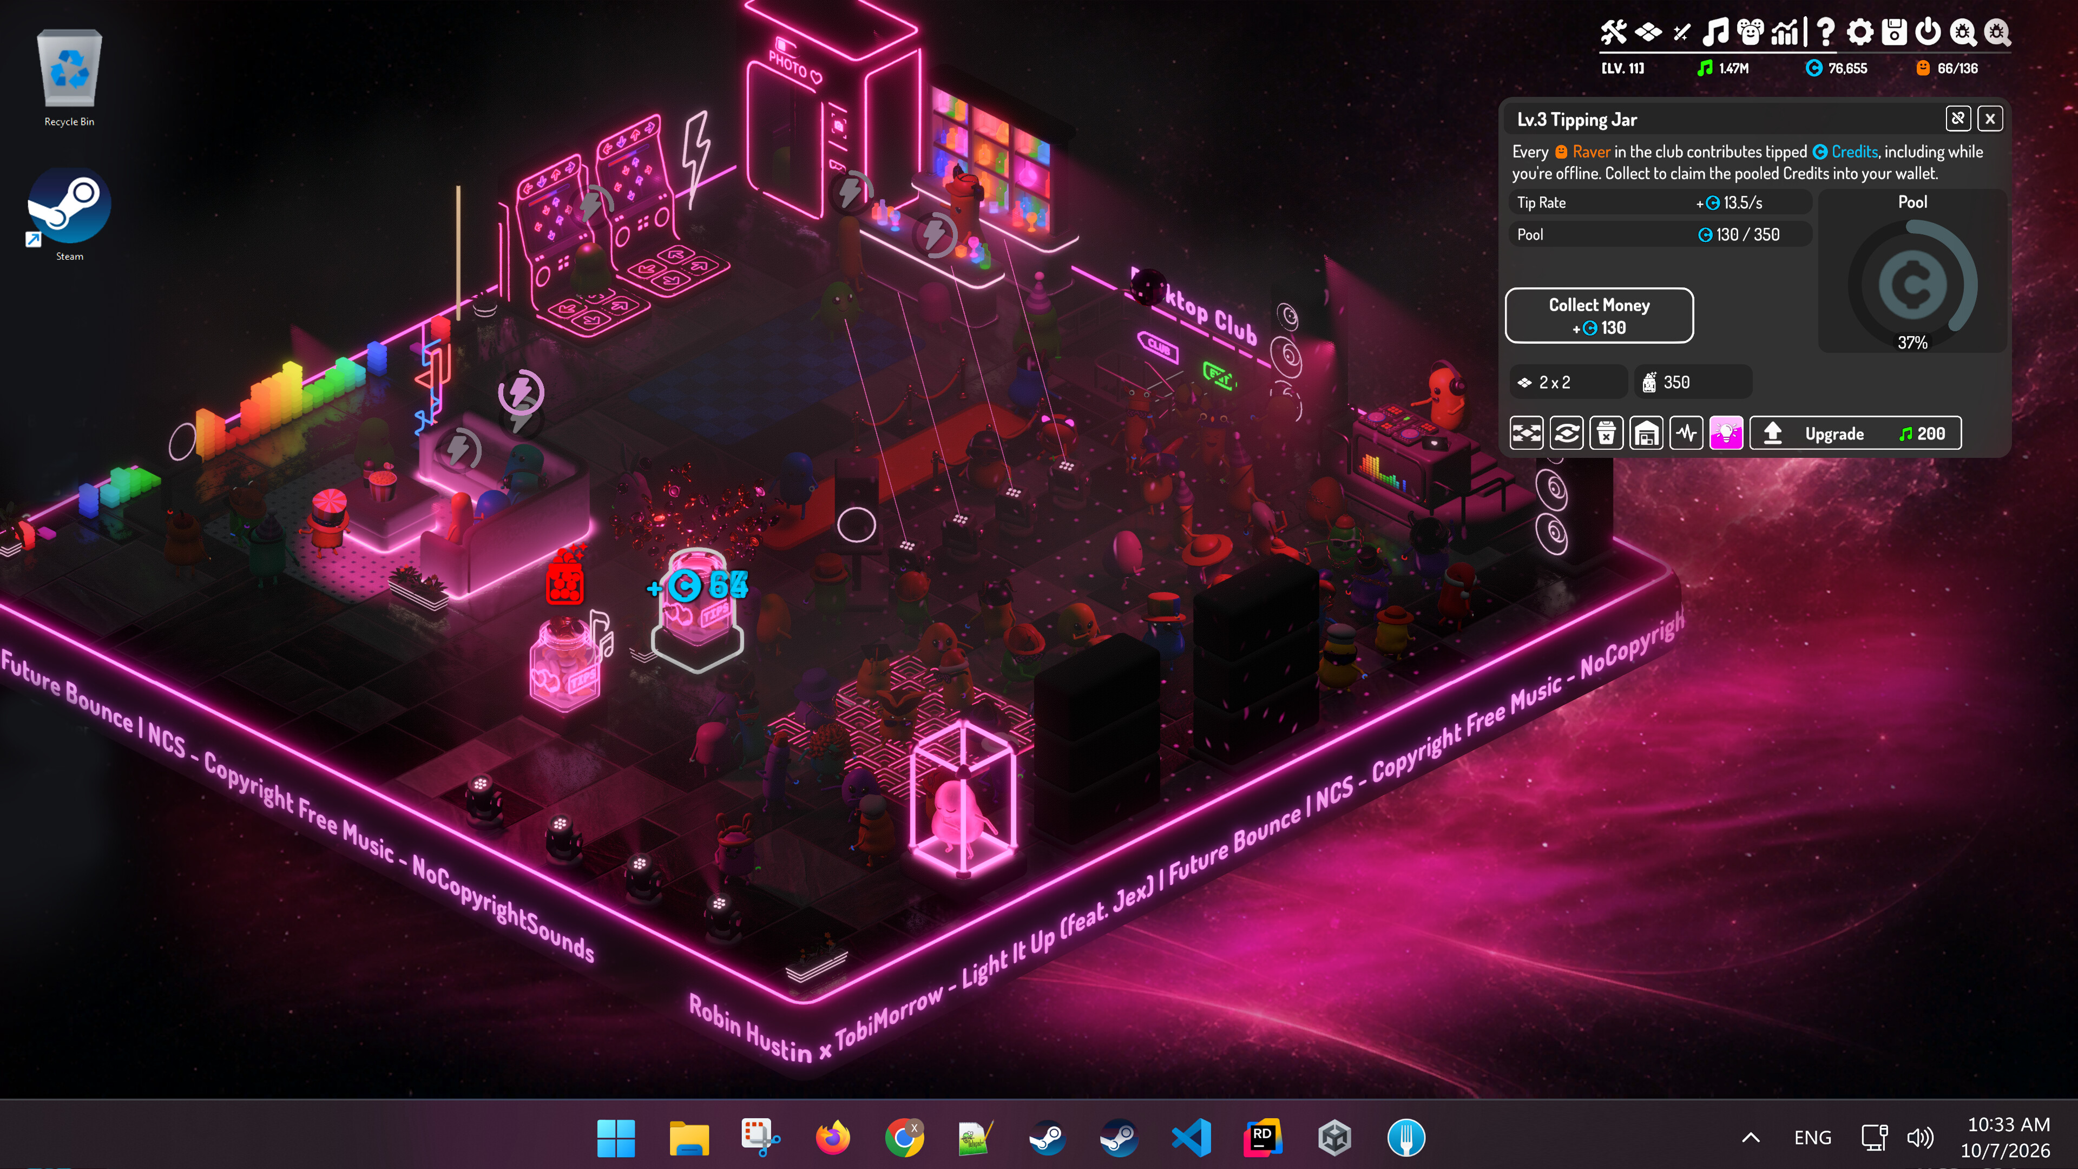Open the Windows Start menu

tap(616, 1138)
